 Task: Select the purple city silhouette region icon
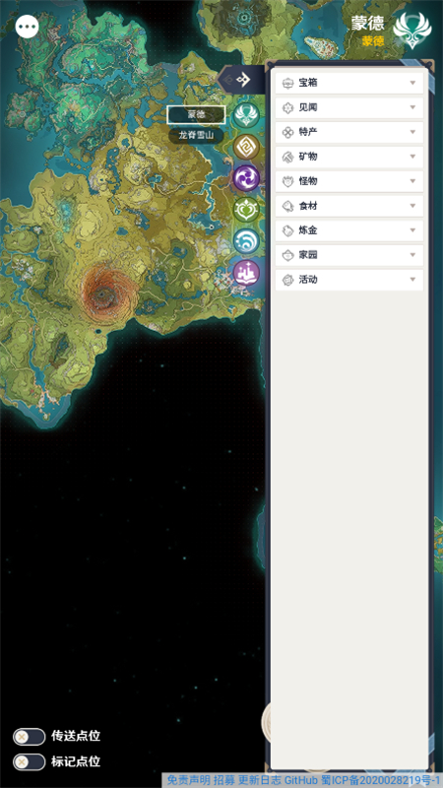click(247, 274)
